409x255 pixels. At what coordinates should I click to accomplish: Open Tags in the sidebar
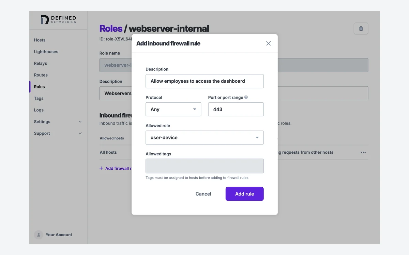[39, 98]
